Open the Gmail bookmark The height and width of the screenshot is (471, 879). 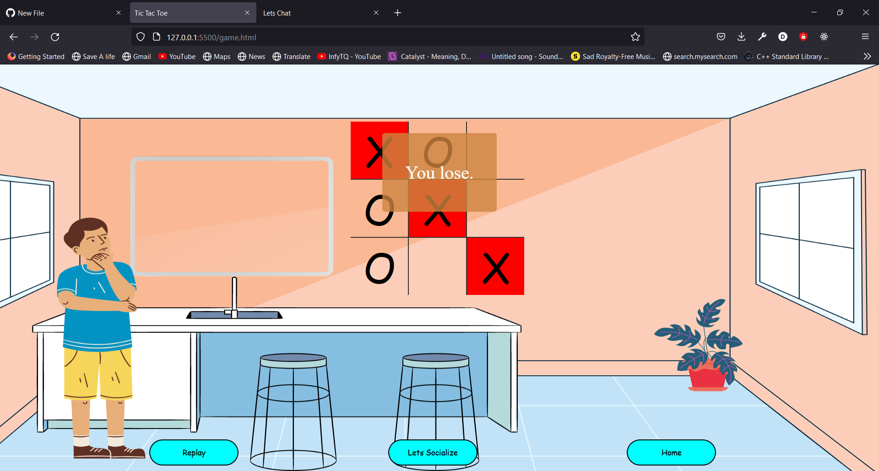[136, 56]
